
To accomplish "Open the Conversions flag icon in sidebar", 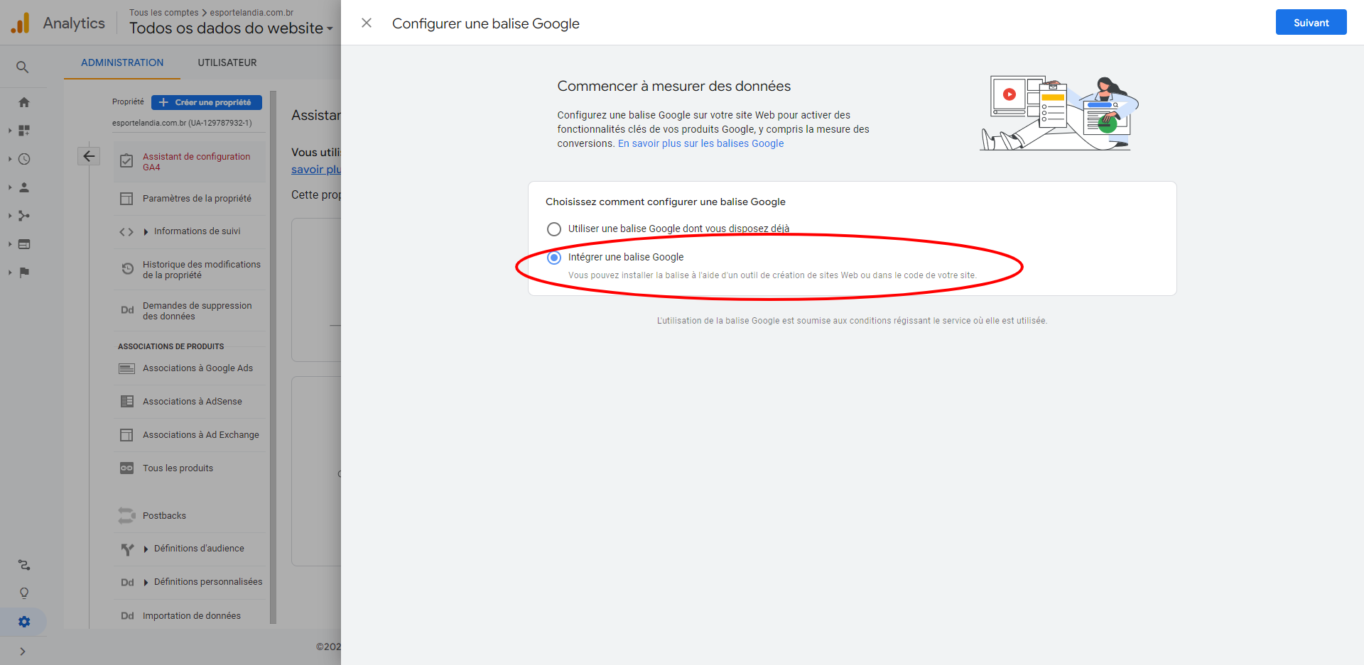I will (24, 273).
